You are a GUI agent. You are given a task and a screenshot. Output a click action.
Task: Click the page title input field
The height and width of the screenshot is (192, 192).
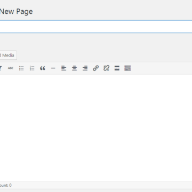pyautogui.click(x=96, y=27)
